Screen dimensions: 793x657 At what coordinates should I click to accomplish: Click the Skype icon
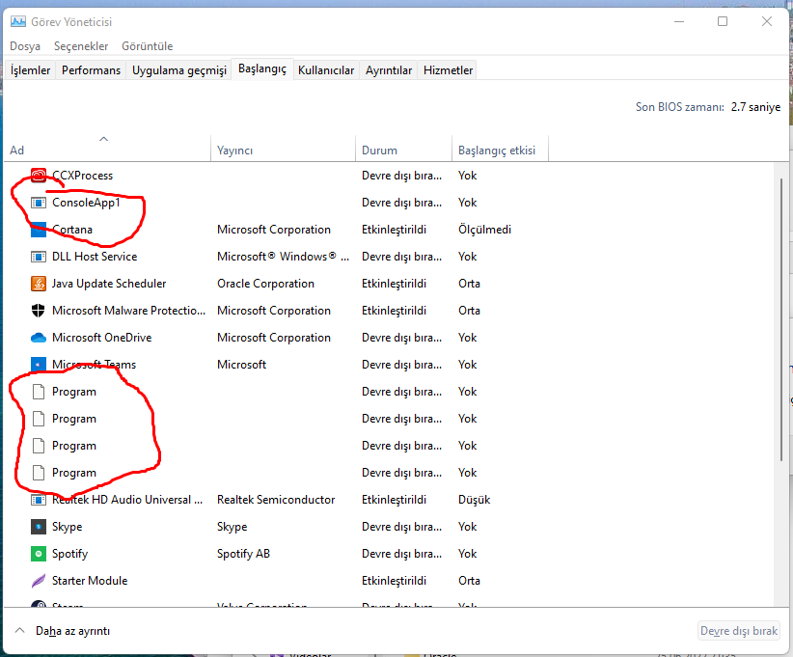[x=39, y=527]
